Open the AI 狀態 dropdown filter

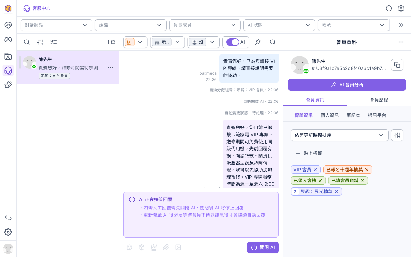point(279,25)
